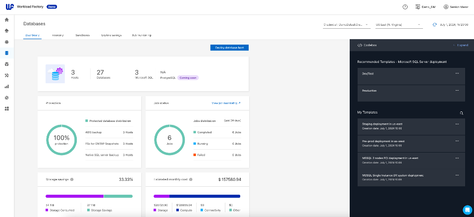Viewport: 474px width, 217px height.
Task: Open the View job monitoring link
Action: pyautogui.click(x=226, y=103)
